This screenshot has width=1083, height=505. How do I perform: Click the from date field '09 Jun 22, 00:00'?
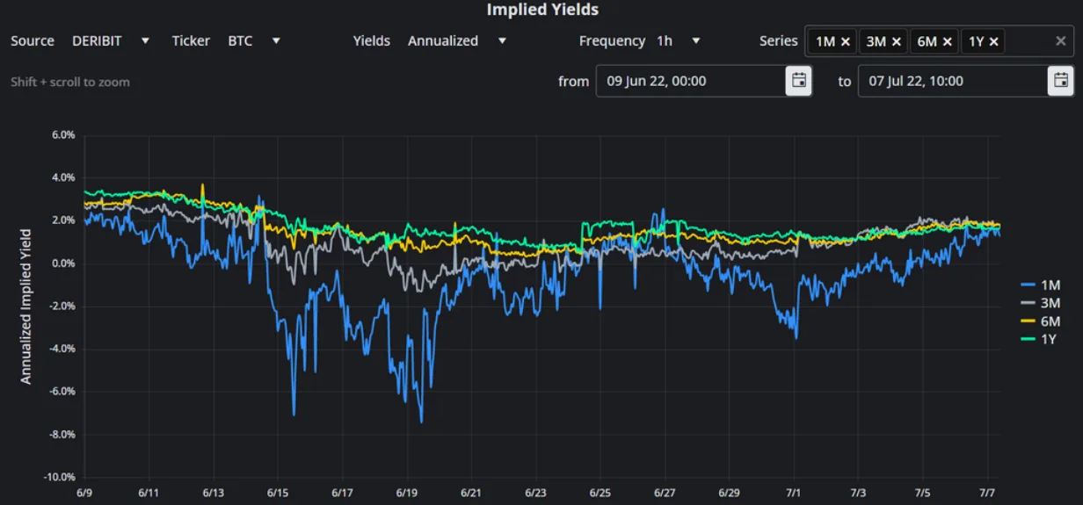pos(691,81)
